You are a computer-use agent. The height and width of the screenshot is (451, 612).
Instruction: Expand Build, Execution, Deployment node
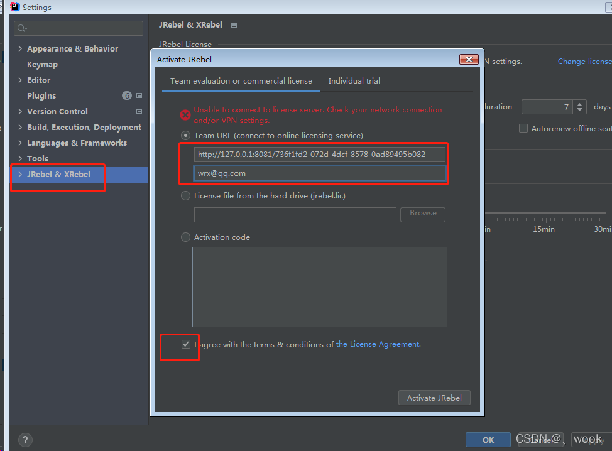20,127
